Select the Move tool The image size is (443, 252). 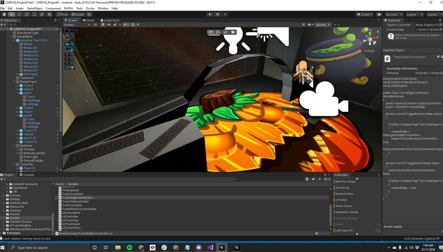12,14
